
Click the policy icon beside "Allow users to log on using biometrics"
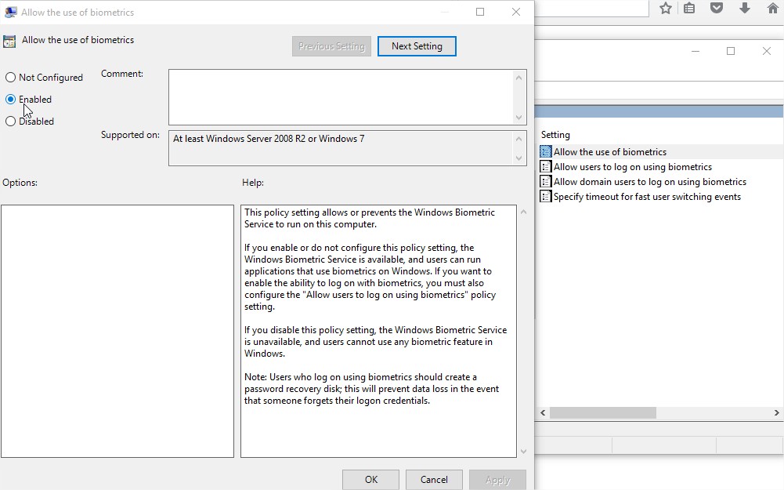pyautogui.click(x=546, y=166)
